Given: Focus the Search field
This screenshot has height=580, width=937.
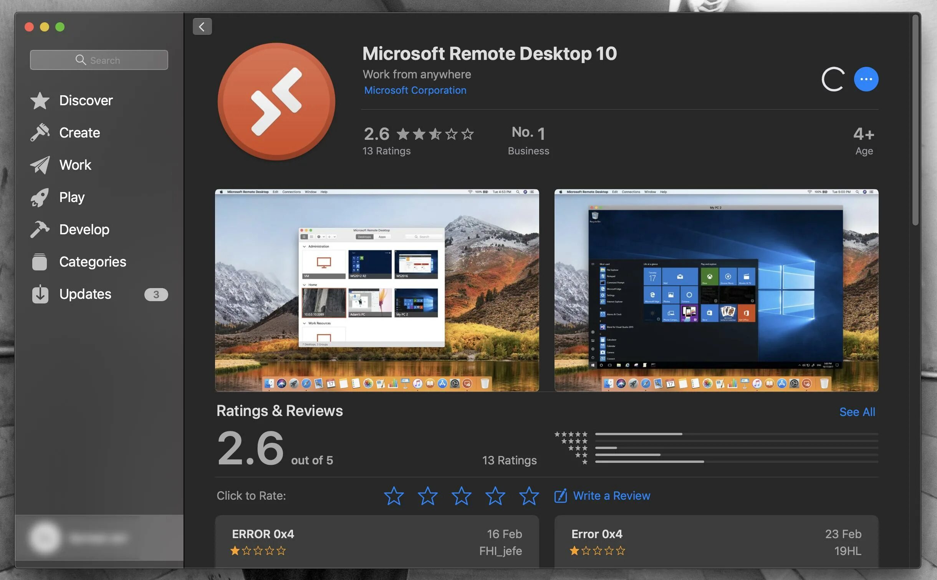Looking at the screenshot, I should [x=99, y=60].
